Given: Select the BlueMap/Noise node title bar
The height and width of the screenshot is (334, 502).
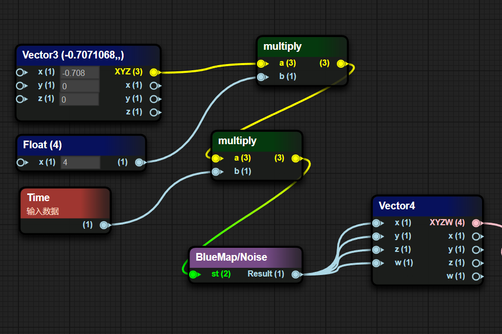Looking at the screenshot, I should point(245,258).
